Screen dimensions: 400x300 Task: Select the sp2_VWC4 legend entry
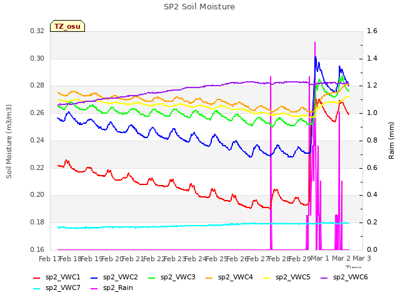click(229, 277)
